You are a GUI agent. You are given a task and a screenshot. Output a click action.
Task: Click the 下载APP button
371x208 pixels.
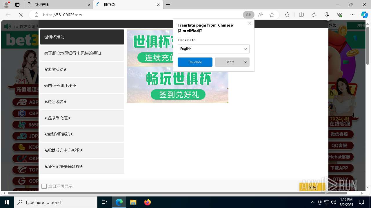pos(340,168)
